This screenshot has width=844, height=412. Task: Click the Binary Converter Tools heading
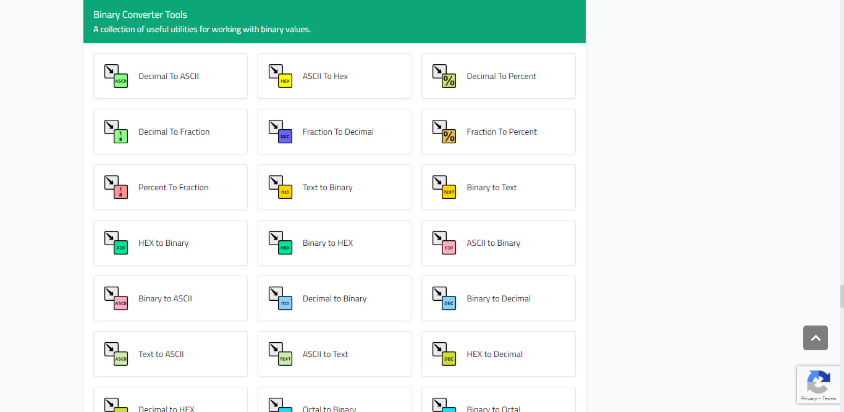140,14
